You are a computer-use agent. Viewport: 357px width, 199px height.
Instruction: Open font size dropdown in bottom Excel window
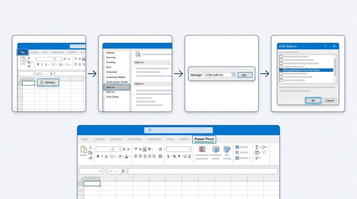pyautogui.click(x=120, y=149)
